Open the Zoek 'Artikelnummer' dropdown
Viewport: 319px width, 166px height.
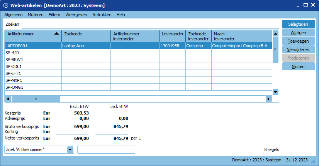tap(70, 149)
